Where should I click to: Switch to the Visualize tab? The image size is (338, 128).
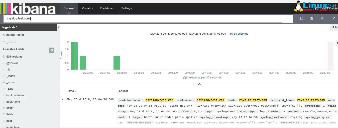click(87, 8)
